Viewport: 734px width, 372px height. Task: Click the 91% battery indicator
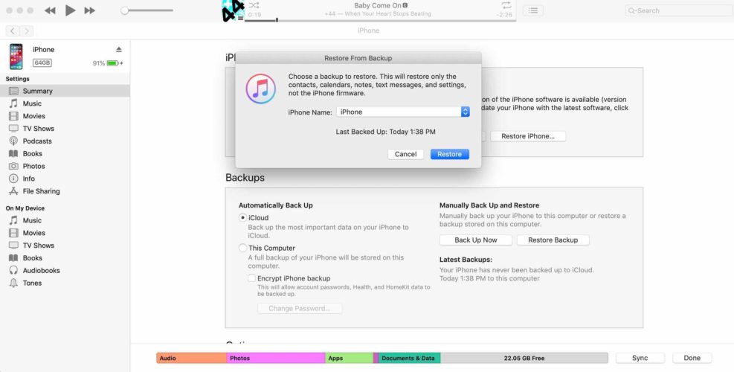click(x=108, y=63)
